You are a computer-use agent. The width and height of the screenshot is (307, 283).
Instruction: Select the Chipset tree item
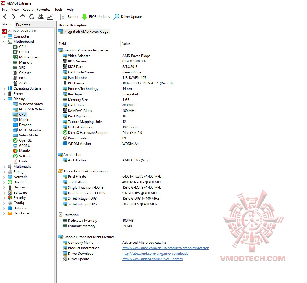[22, 73]
